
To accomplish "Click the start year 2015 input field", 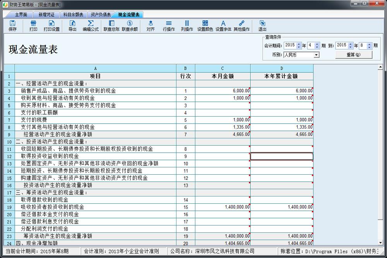I will (290, 45).
